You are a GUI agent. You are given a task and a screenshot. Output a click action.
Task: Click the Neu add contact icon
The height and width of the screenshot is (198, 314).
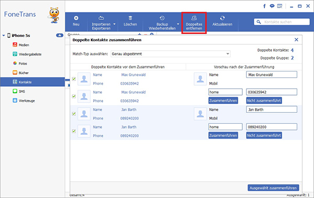point(76,18)
